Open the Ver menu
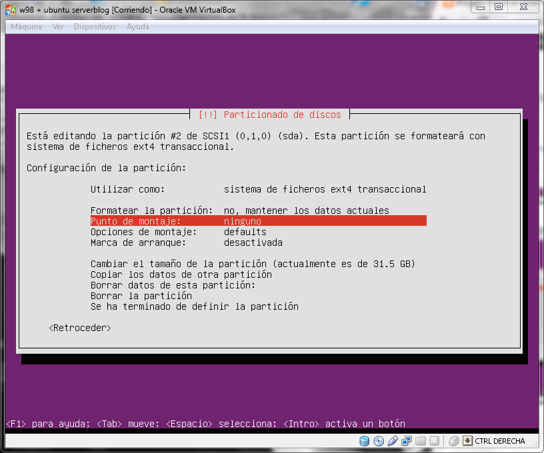 pyautogui.click(x=58, y=27)
